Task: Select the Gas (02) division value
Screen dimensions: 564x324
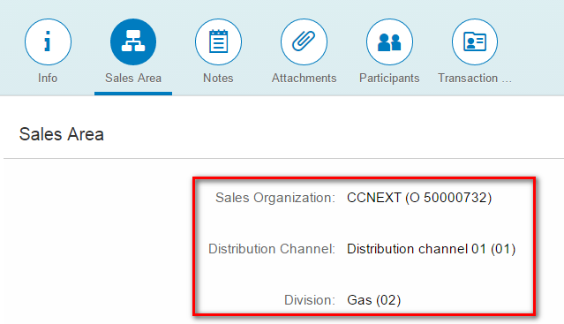Action: pos(373,300)
